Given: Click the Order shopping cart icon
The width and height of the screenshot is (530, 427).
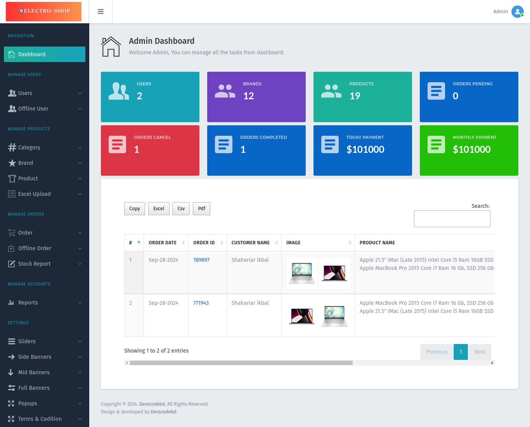Looking at the screenshot, I should (x=12, y=233).
